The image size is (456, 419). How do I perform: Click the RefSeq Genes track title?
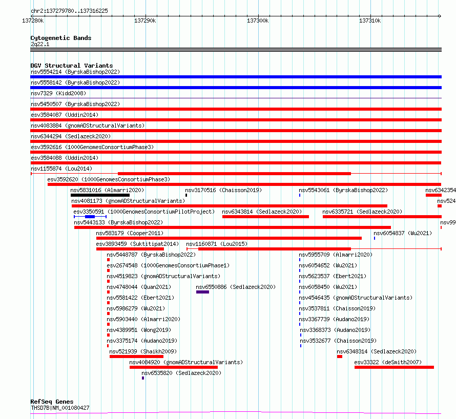[x=52, y=402]
